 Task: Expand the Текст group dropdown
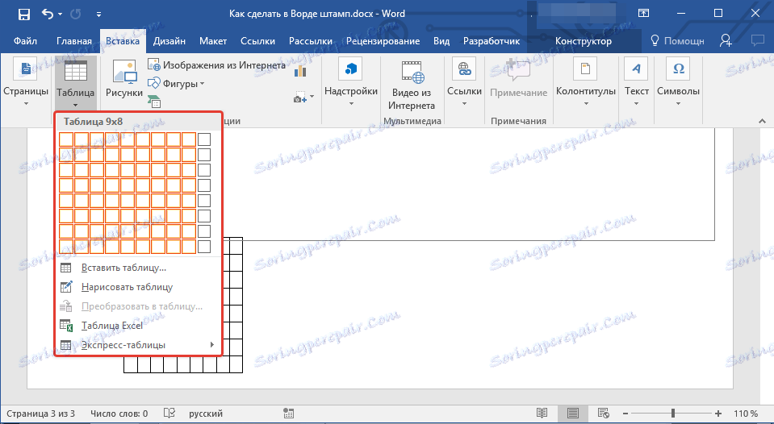(636, 83)
